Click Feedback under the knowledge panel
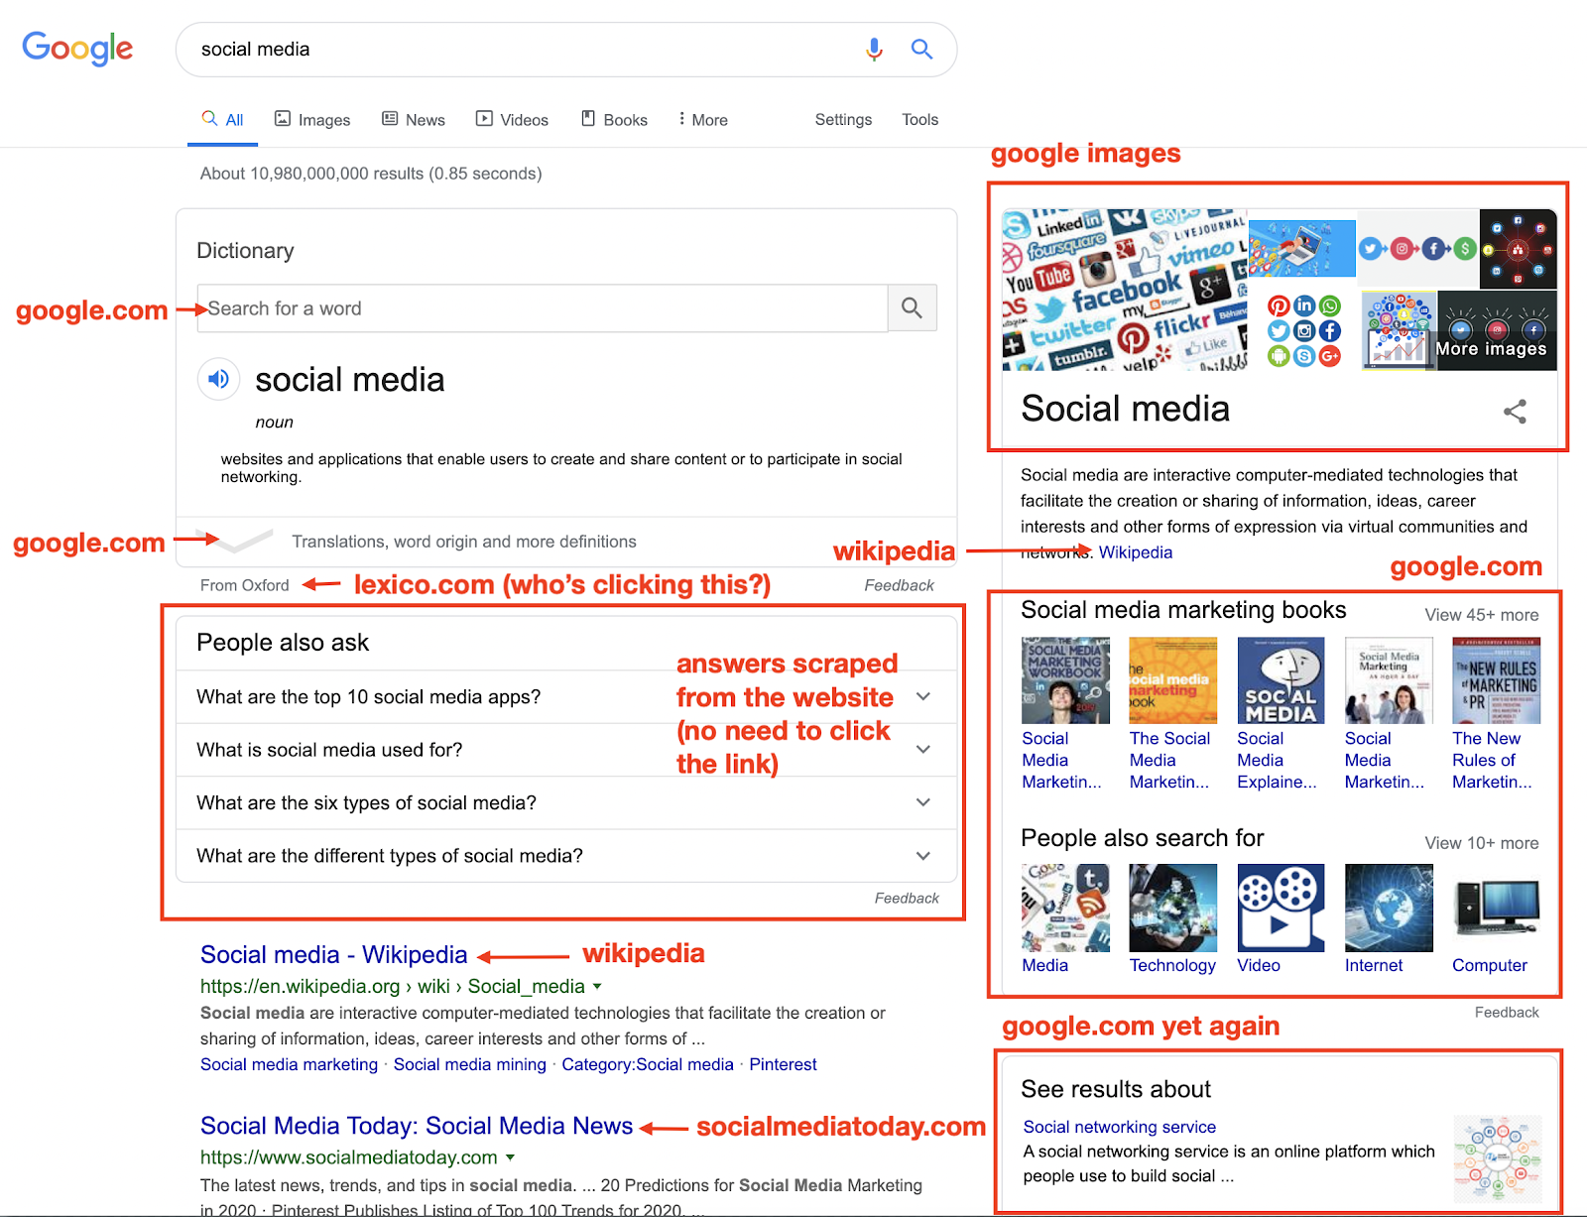1587x1217 pixels. coord(1507,1012)
